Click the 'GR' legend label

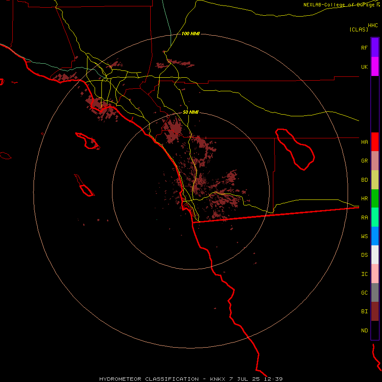point(364,161)
